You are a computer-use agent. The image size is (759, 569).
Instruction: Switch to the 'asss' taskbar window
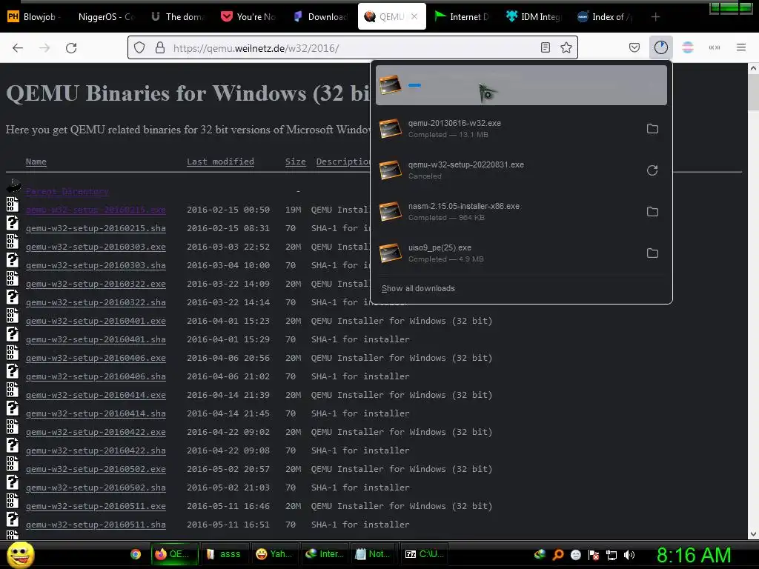(x=224, y=554)
